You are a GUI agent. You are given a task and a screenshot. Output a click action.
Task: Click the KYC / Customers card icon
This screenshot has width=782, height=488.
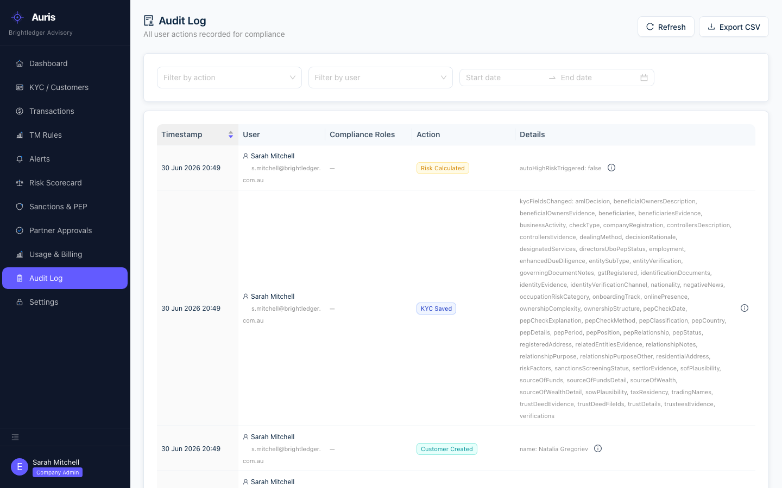click(20, 87)
